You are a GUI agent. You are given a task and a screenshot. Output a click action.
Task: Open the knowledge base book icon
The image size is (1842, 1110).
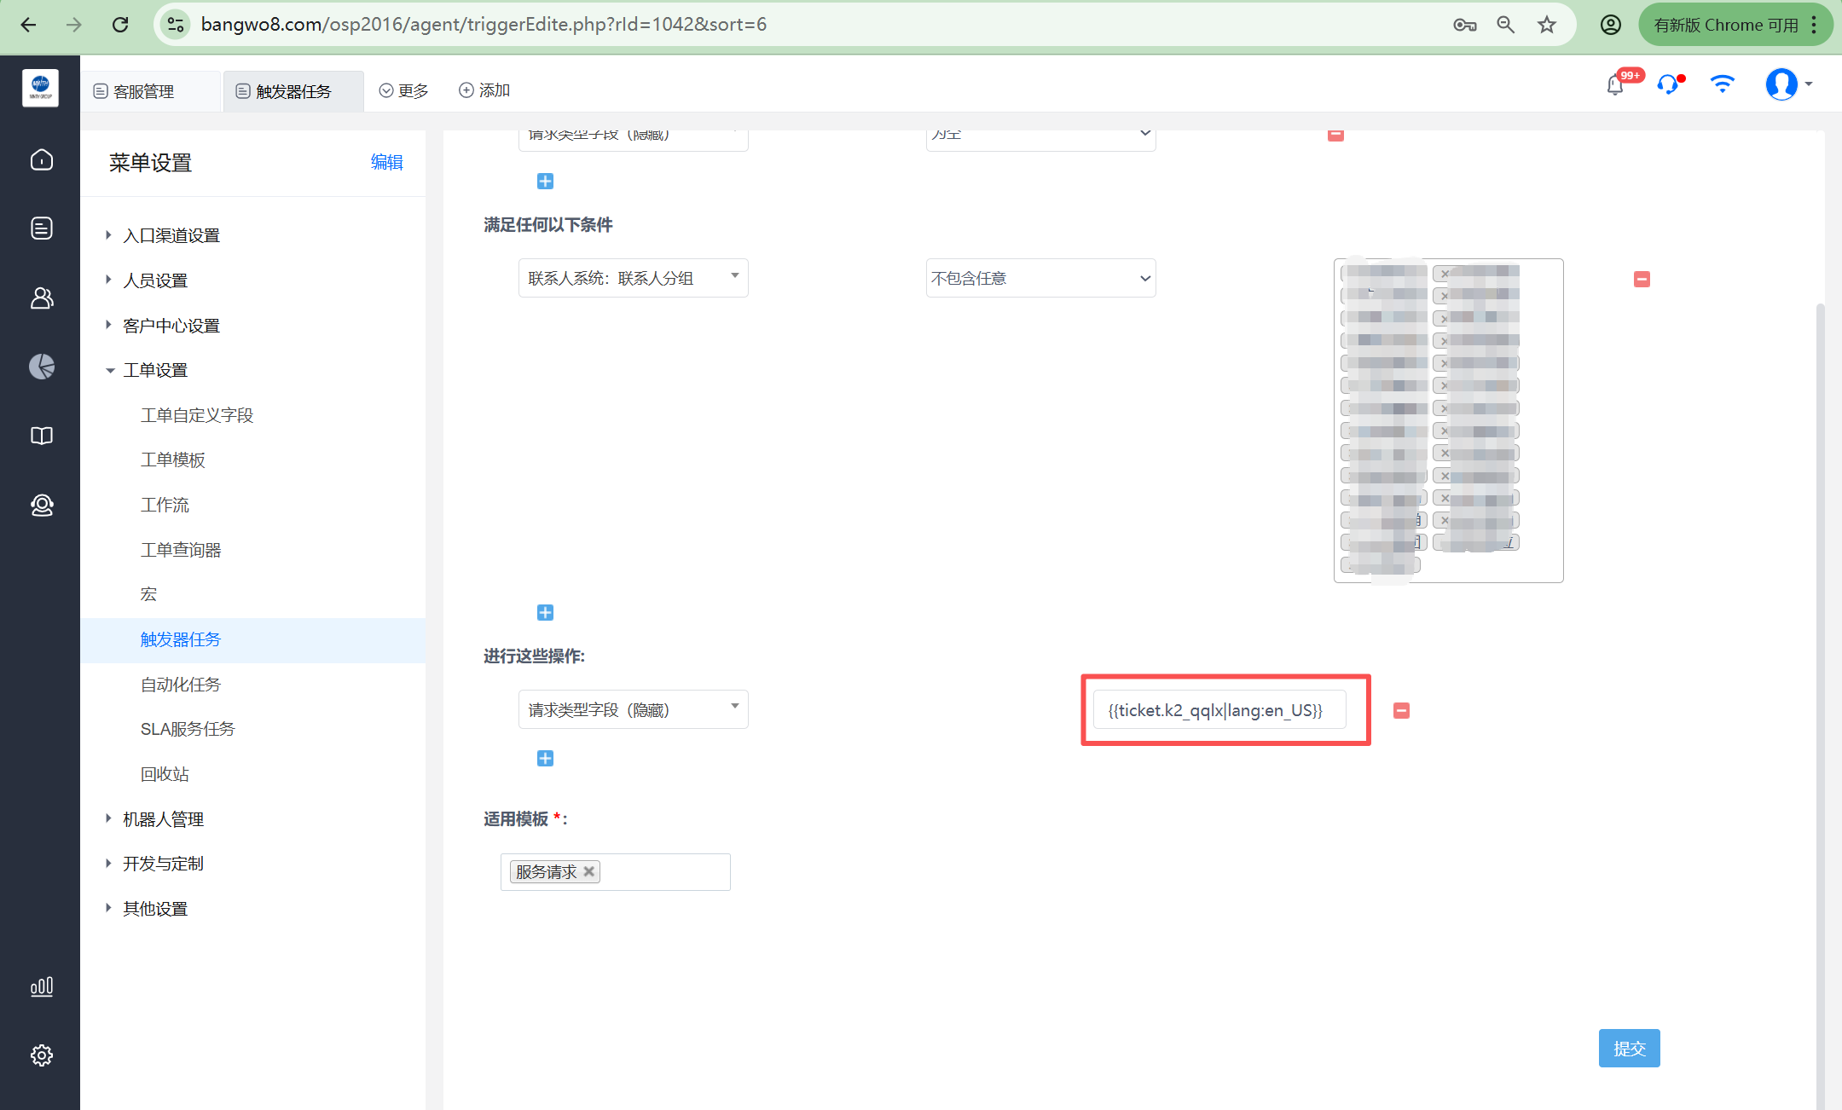point(41,436)
